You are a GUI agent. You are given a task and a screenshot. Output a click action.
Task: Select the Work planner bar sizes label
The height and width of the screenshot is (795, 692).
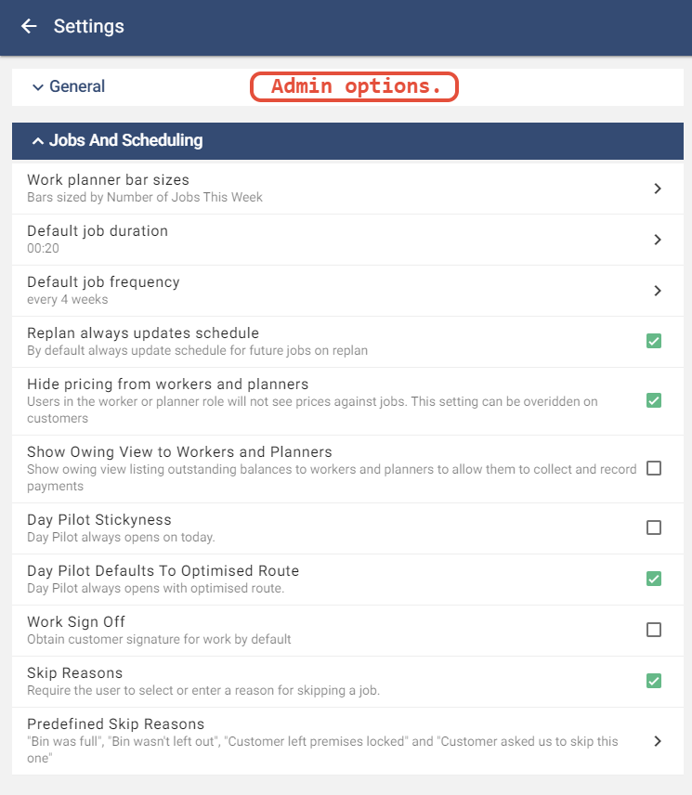[108, 180]
